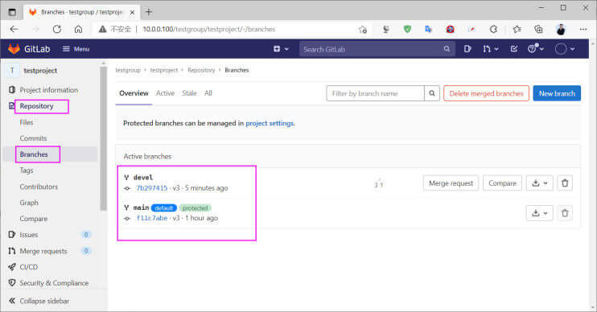Click the GitLab fox logo

[14, 49]
